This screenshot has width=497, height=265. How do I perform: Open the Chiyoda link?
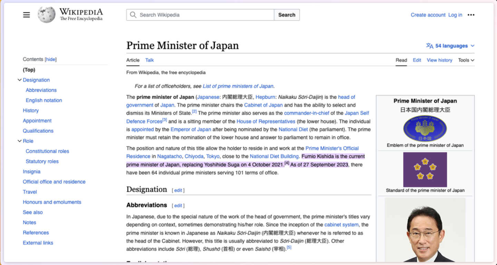(x=194, y=156)
